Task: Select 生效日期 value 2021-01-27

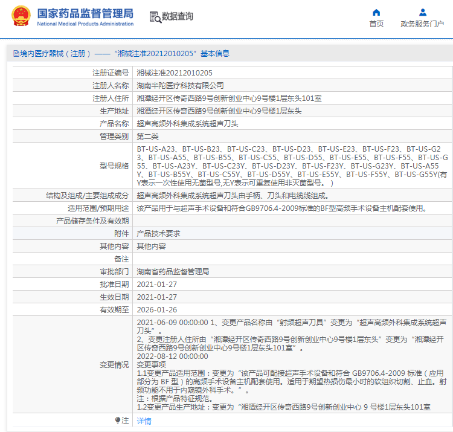Action: 156,297
